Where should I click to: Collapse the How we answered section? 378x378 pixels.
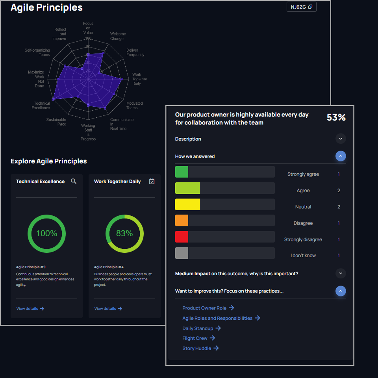(341, 156)
